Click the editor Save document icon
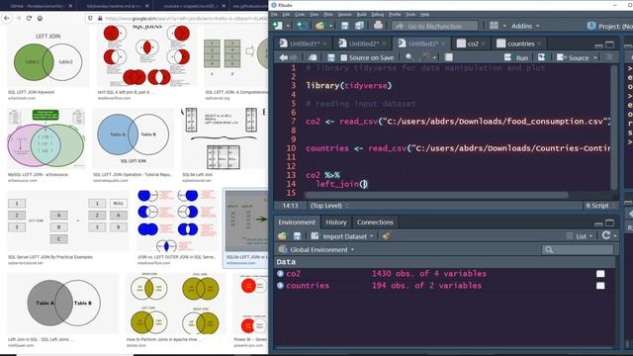633x356 pixels. (x=331, y=57)
